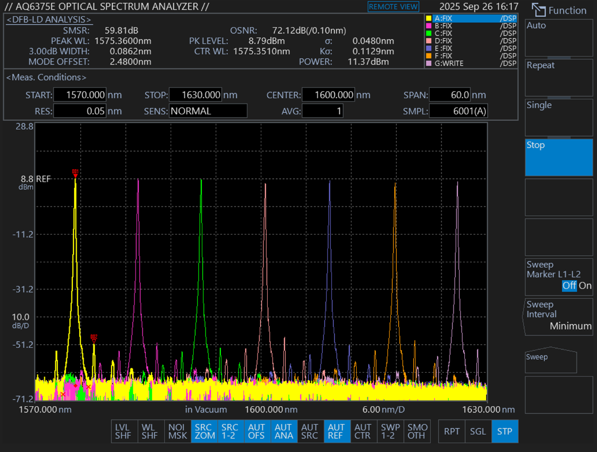Screen dimensions: 597x452
Task: Toggle the LVL SHF status indicator
Action: (124, 431)
